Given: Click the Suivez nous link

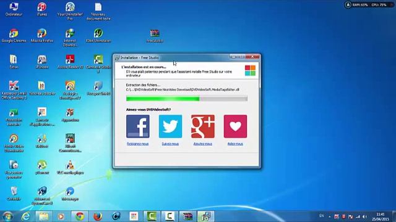Looking at the screenshot, I should 170,144.
